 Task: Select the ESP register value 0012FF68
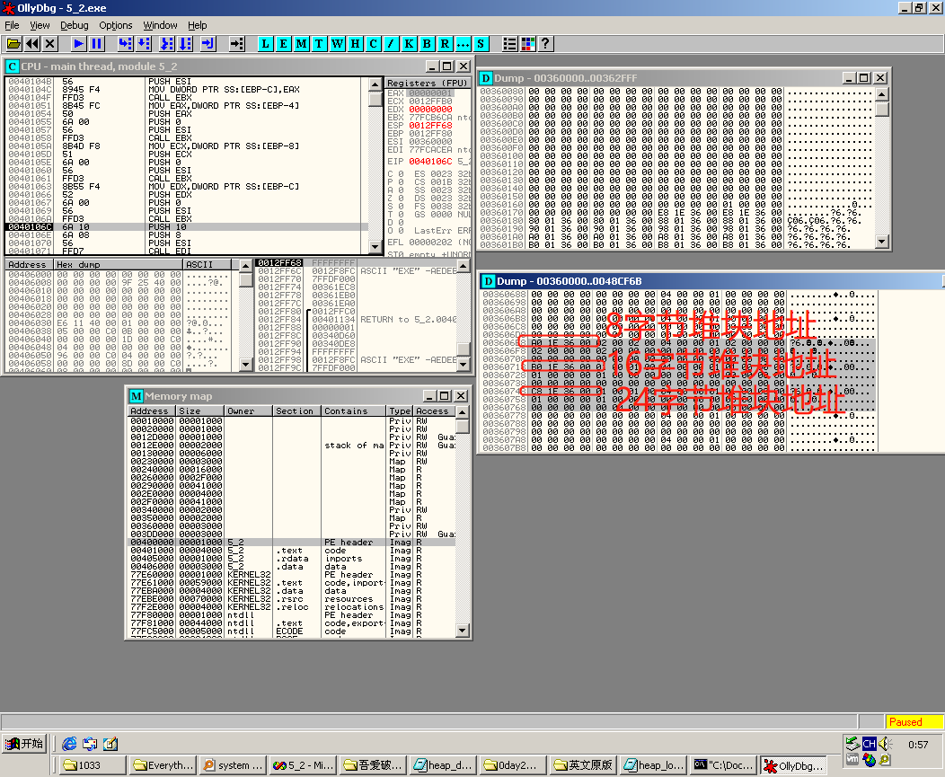pyautogui.click(x=430, y=126)
